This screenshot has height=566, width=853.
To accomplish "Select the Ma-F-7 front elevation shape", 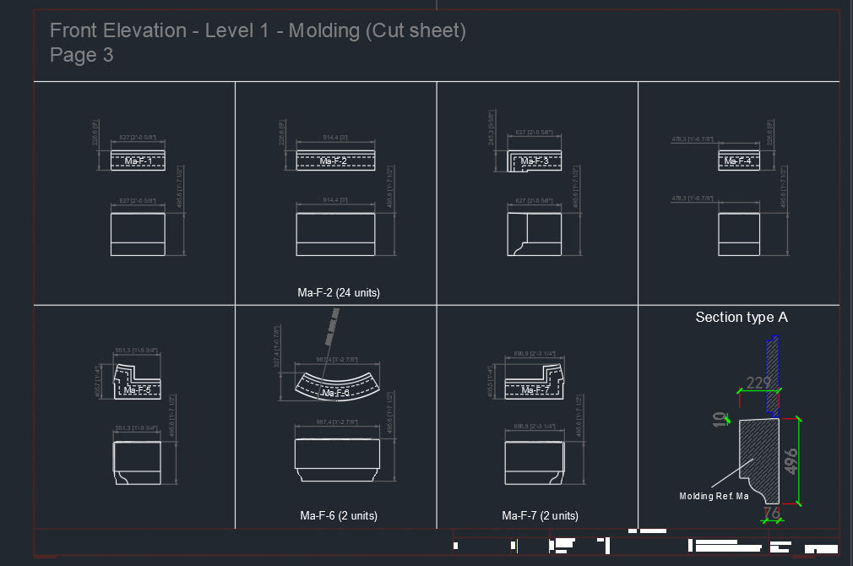I will click(535, 463).
